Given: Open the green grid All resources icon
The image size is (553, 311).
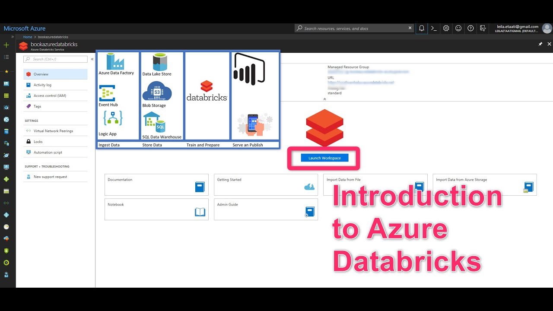Looking at the screenshot, I should tap(6, 95).
